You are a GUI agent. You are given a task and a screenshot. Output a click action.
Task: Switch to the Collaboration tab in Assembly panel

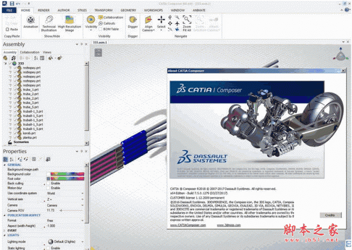(29, 52)
